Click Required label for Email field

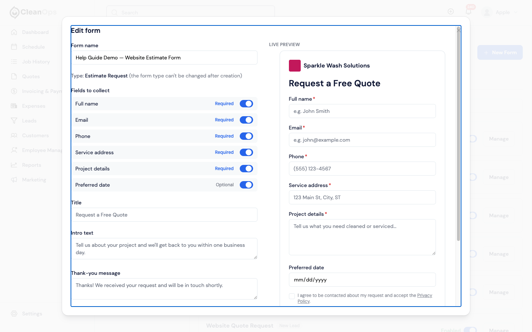click(224, 120)
